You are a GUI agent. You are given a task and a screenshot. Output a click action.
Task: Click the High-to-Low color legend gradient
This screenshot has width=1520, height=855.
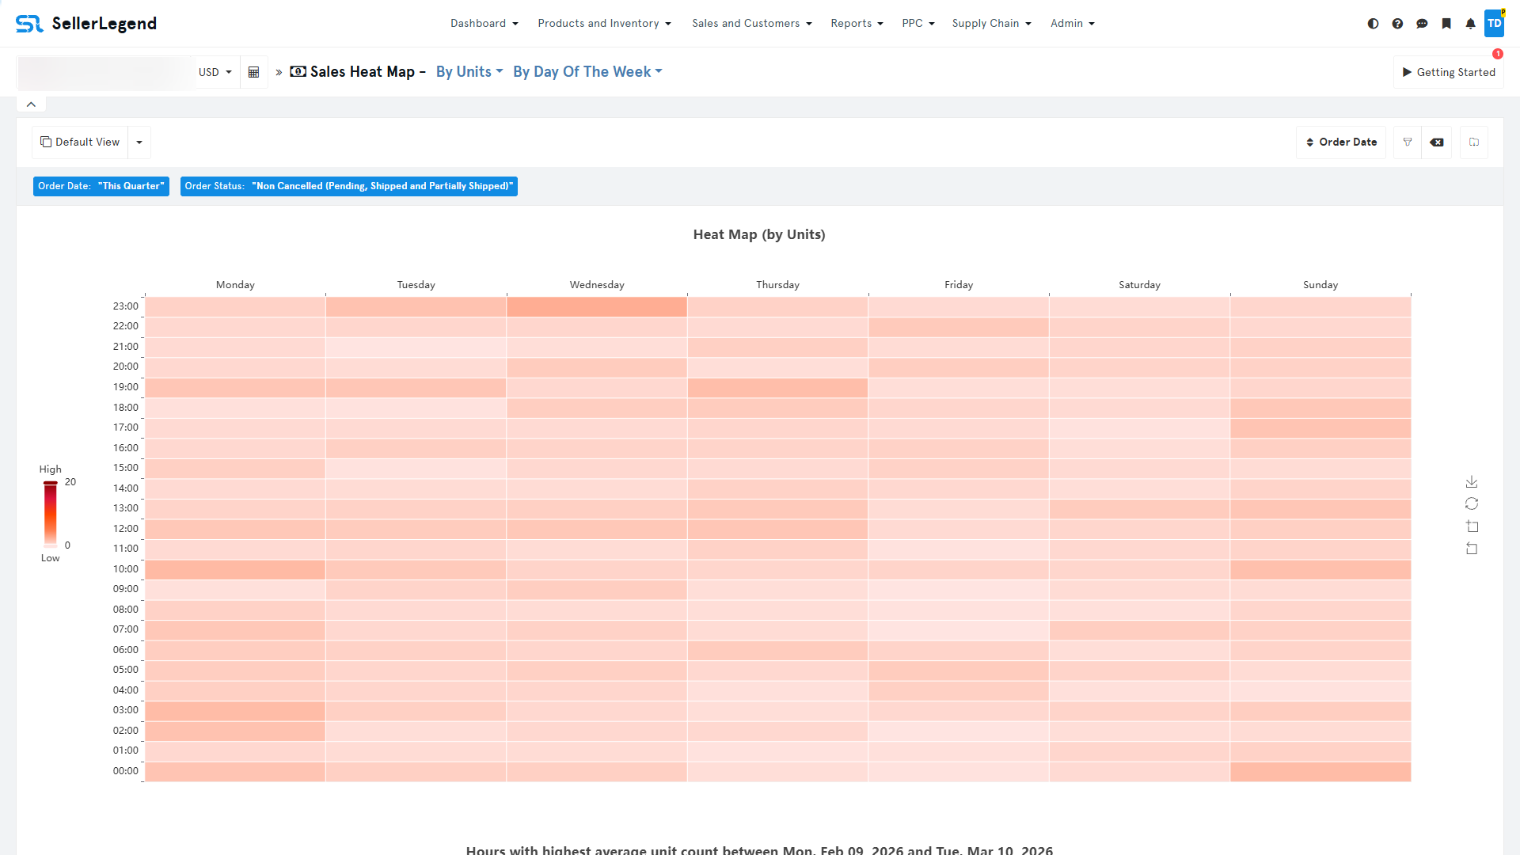pyautogui.click(x=51, y=513)
